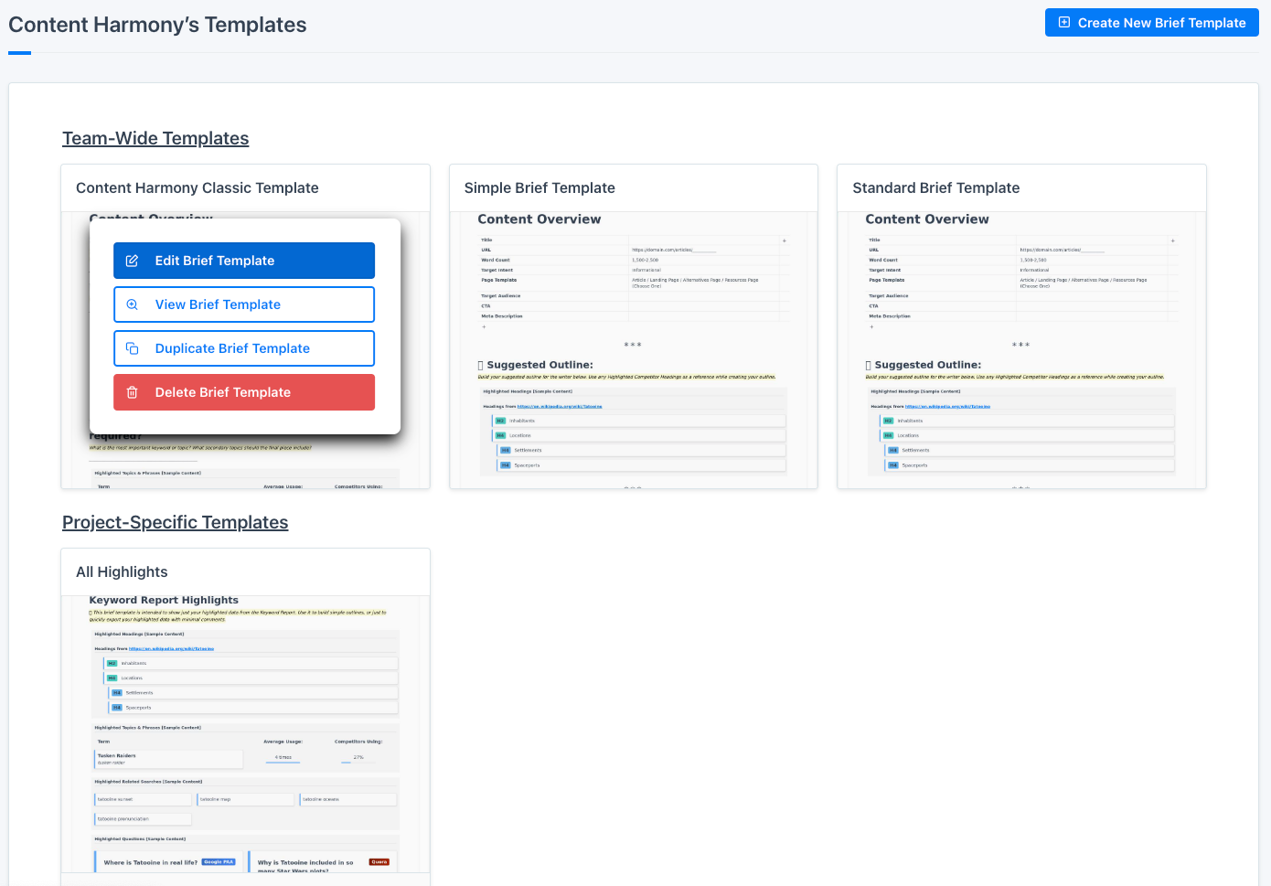The image size is (1271, 886).
Task: Click the Team-Wide Templates heading
Action: pos(155,138)
